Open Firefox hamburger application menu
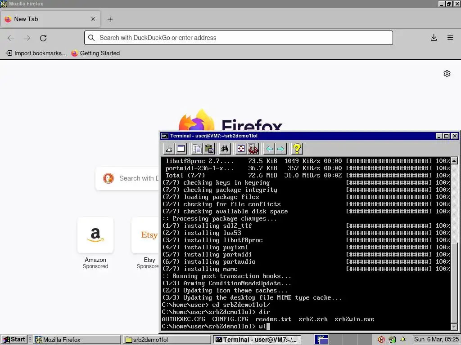Image resolution: width=461 pixels, height=345 pixels. (x=450, y=38)
